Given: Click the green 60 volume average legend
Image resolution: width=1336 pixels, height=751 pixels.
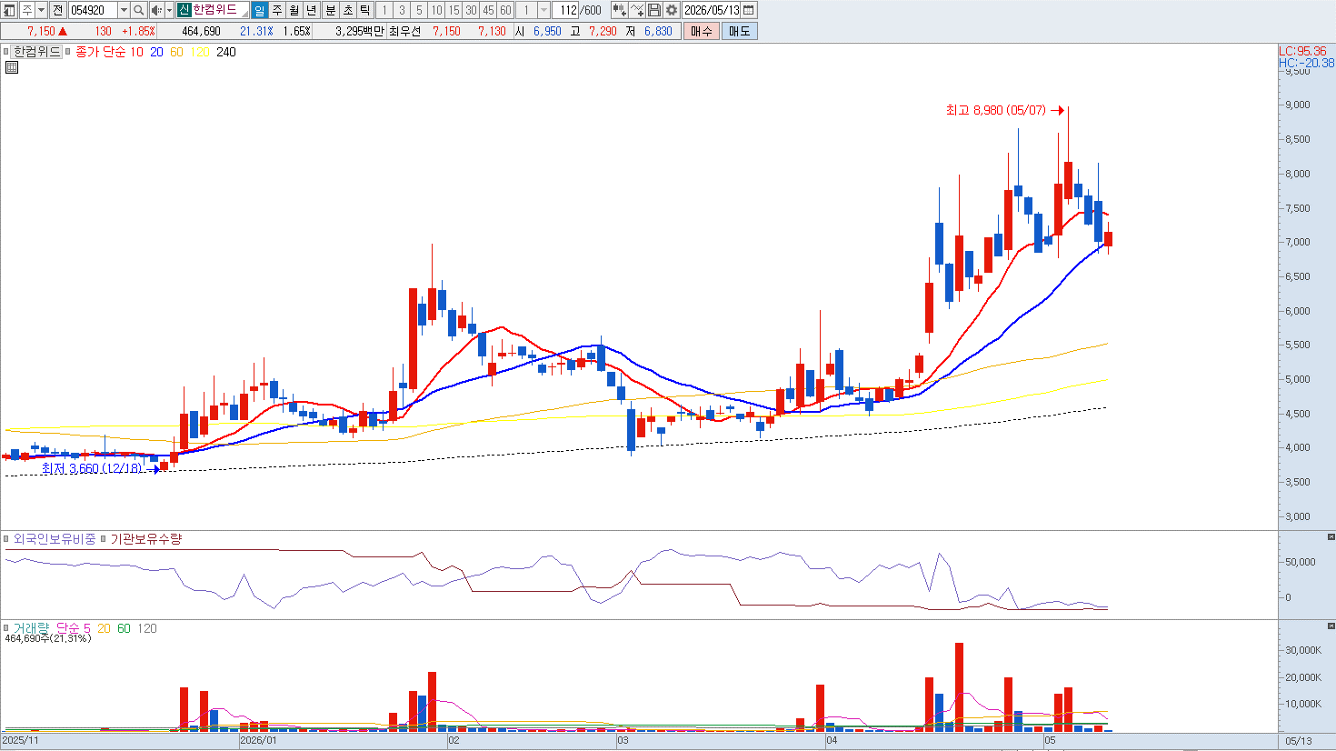Looking at the screenshot, I should click(x=124, y=628).
